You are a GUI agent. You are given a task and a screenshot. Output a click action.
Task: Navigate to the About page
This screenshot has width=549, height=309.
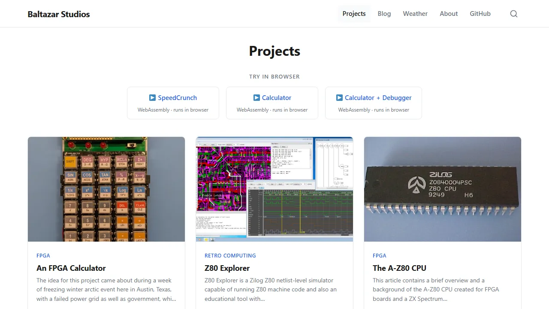(449, 14)
